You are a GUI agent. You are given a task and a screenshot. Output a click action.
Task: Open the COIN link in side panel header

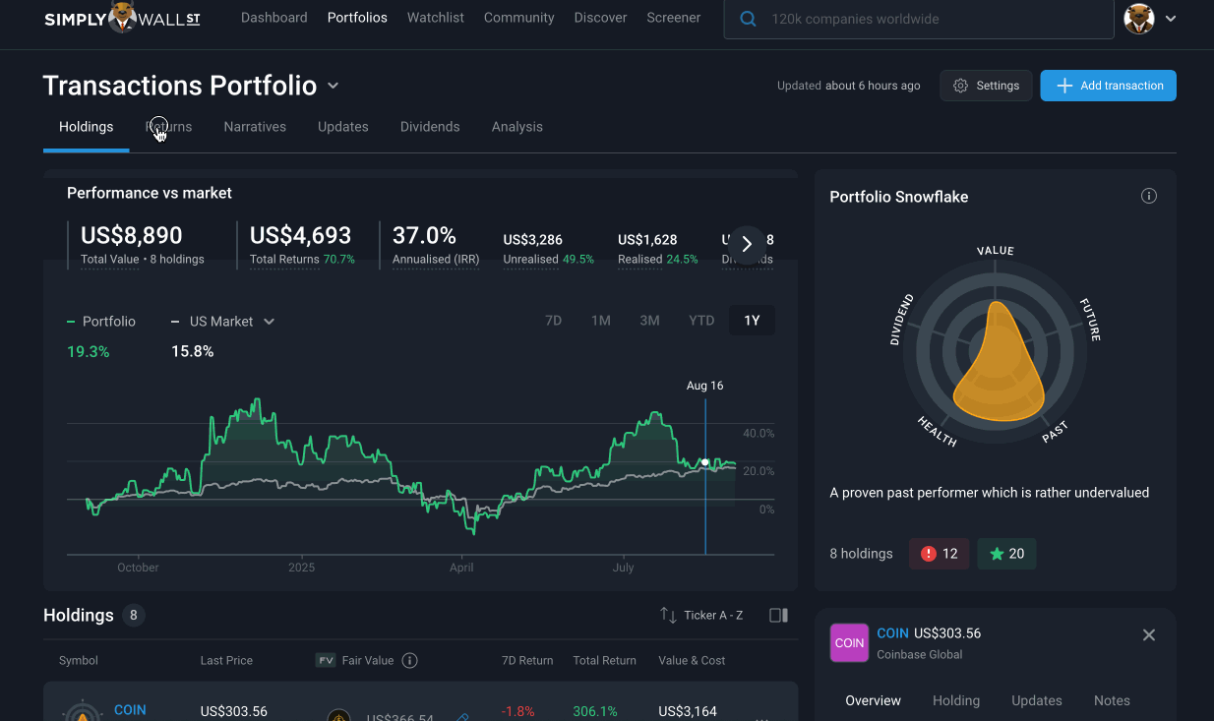893,632
